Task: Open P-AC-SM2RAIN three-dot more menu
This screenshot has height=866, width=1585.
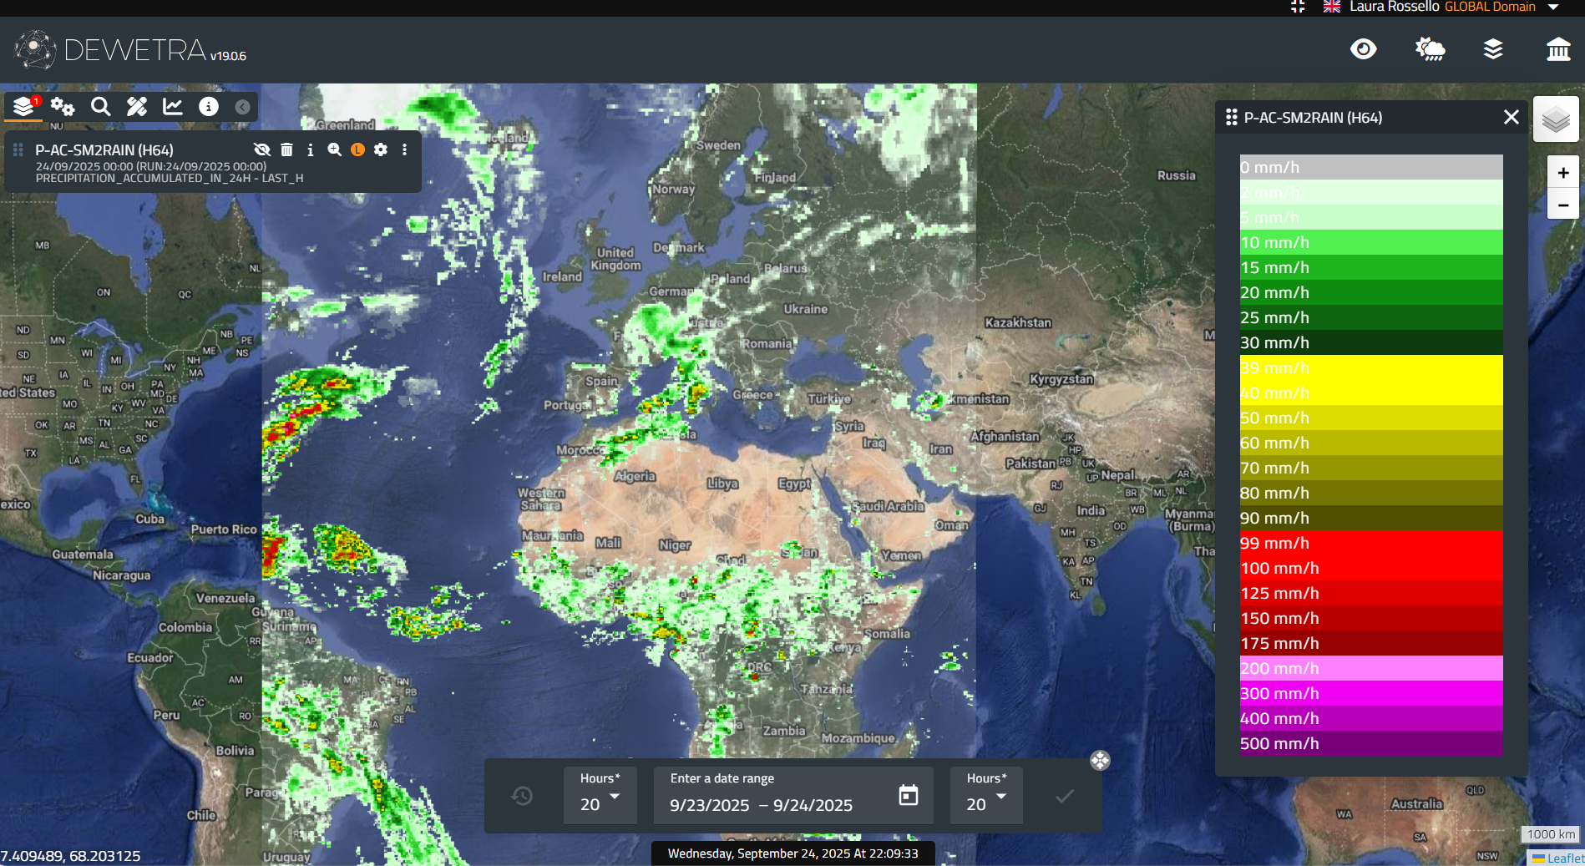Action: tap(404, 149)
